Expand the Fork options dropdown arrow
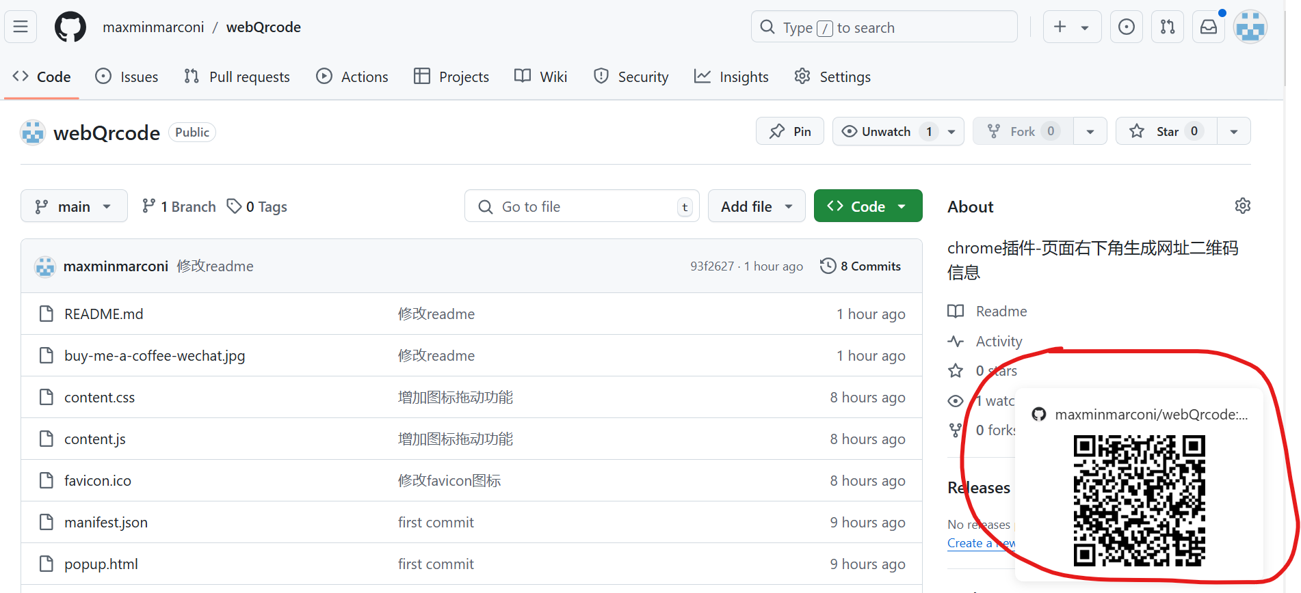1301x593 pixels. 1090,132
